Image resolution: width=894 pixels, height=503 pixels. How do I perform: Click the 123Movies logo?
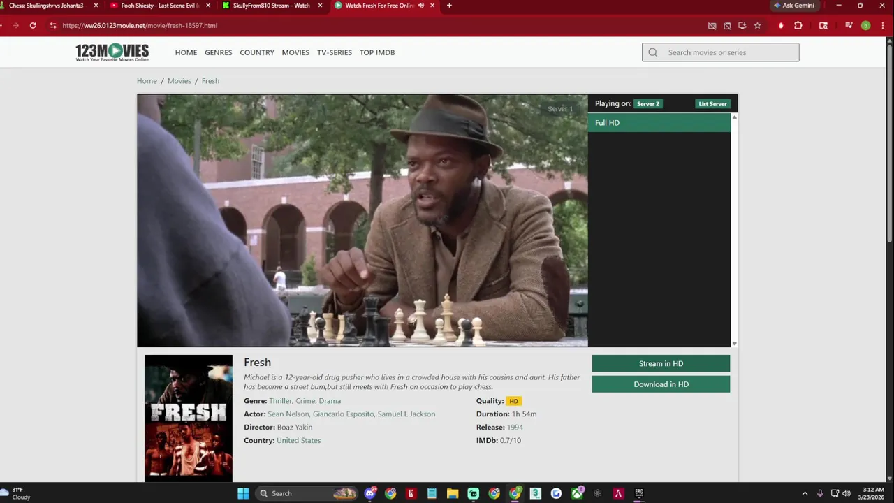112,52
